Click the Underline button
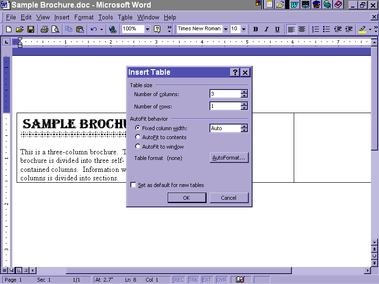The height and width of the screenshot is (284, 379). coord(277,29)
